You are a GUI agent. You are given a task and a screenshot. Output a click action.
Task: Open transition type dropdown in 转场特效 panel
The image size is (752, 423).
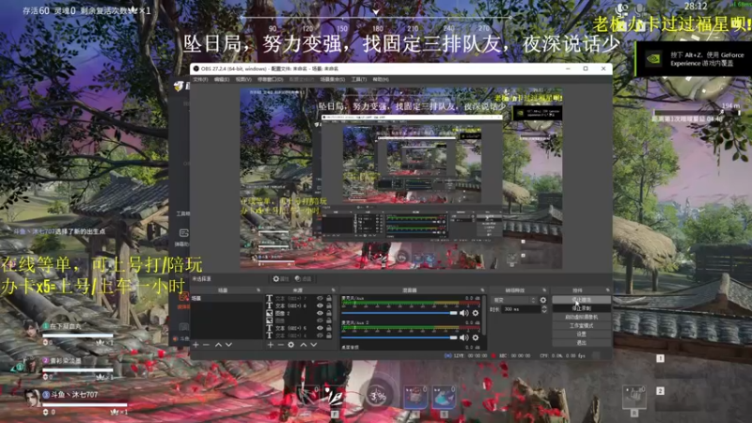click(x=514, y=300)
